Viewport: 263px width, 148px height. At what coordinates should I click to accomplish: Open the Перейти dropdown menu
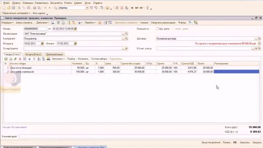[x=90, y=23]
